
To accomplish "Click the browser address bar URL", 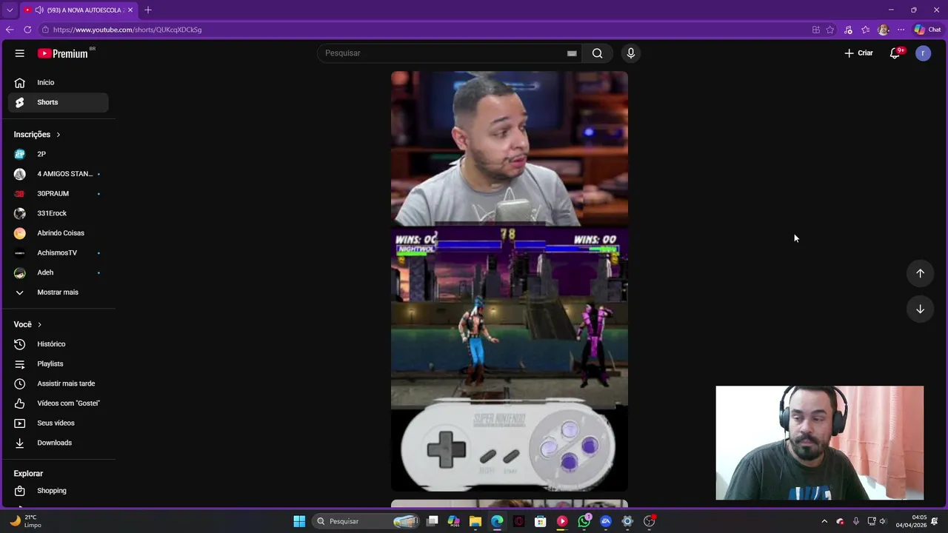I will click(127, 30).
